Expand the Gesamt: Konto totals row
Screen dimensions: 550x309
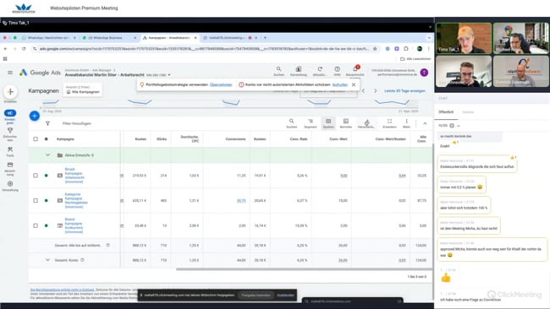(x=47, y=260)
